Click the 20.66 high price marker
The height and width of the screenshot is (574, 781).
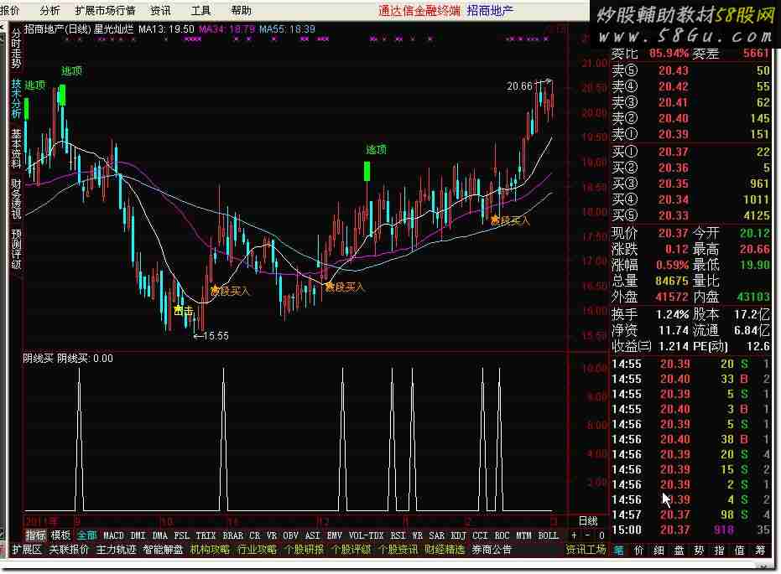click(x=520, y=85)
